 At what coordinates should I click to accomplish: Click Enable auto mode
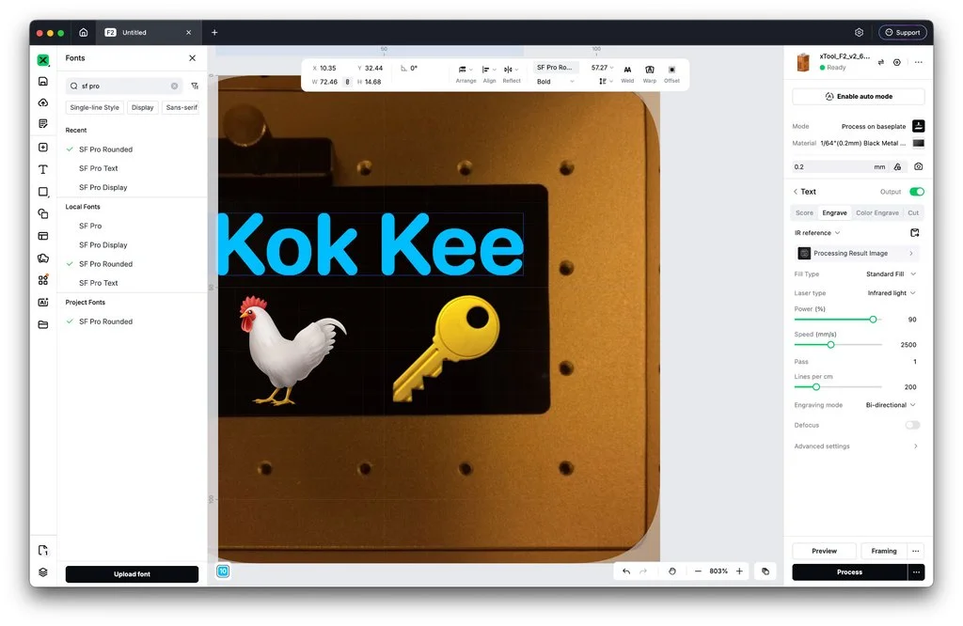(858, 97)
